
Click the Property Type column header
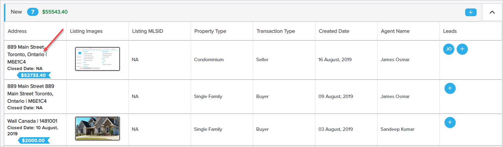click(x=210, y=31)
